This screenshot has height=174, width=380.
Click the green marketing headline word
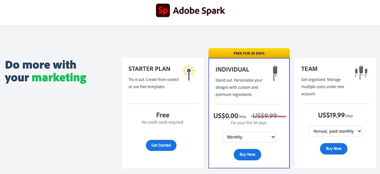[x=59, y=78]
